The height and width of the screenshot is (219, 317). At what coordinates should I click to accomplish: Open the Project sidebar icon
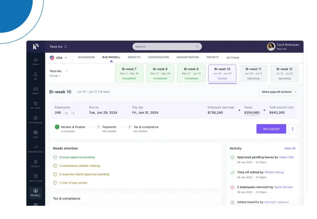[36, 164]
